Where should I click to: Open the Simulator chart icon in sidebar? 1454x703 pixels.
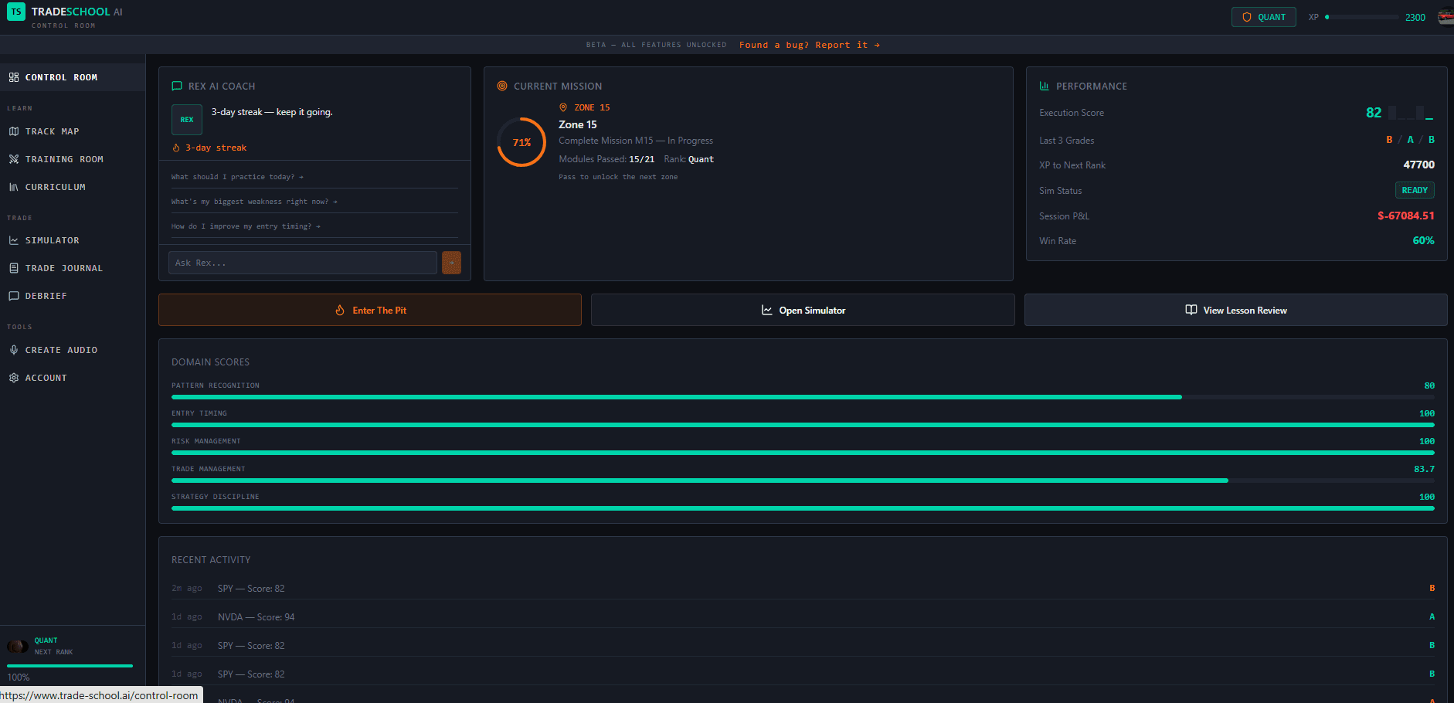coord(14,240)
